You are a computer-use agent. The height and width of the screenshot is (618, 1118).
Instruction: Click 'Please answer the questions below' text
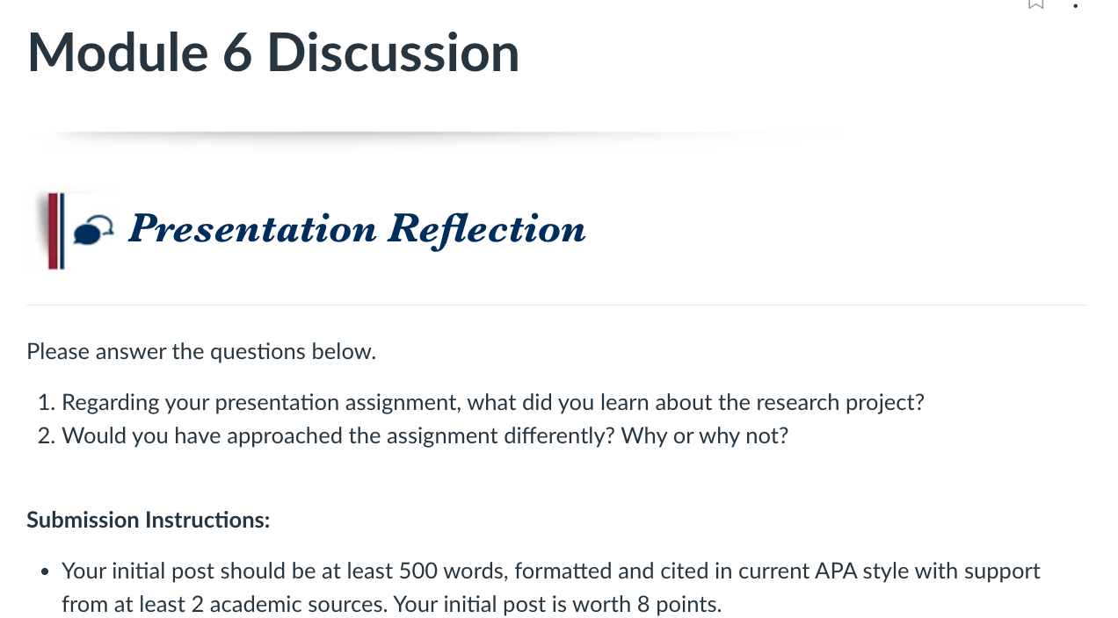pyautogui.click(x=201, y=352)
